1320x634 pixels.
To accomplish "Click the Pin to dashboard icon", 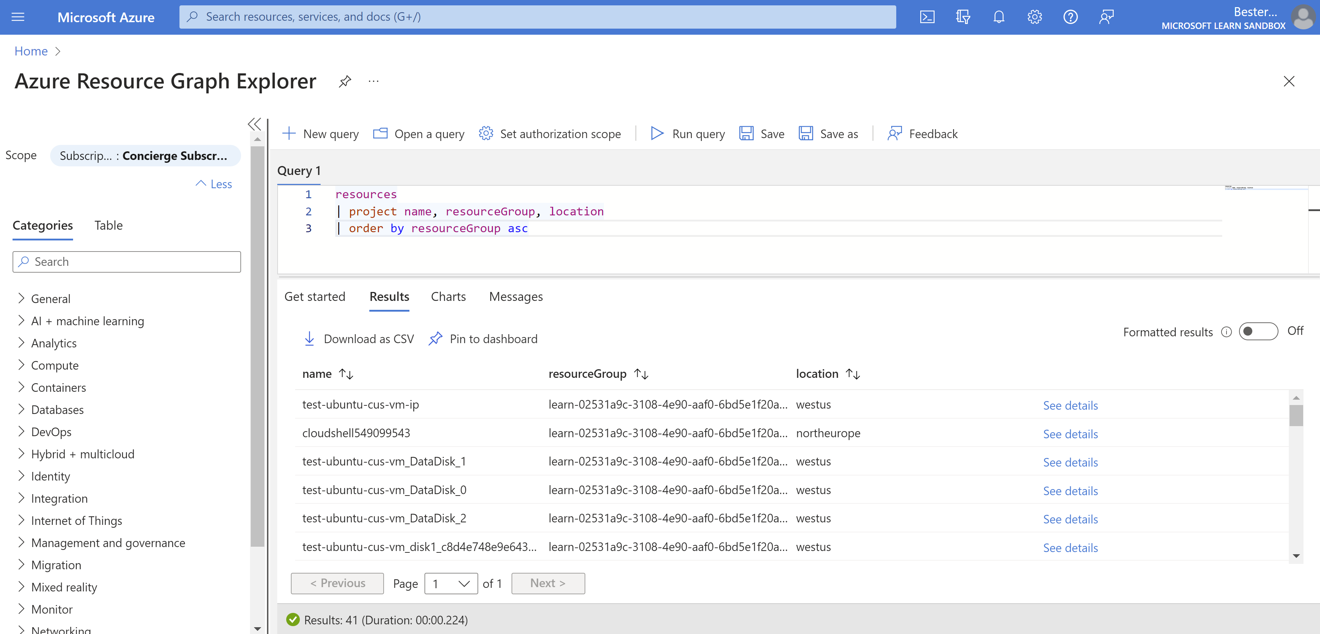I will pos(436,338).
